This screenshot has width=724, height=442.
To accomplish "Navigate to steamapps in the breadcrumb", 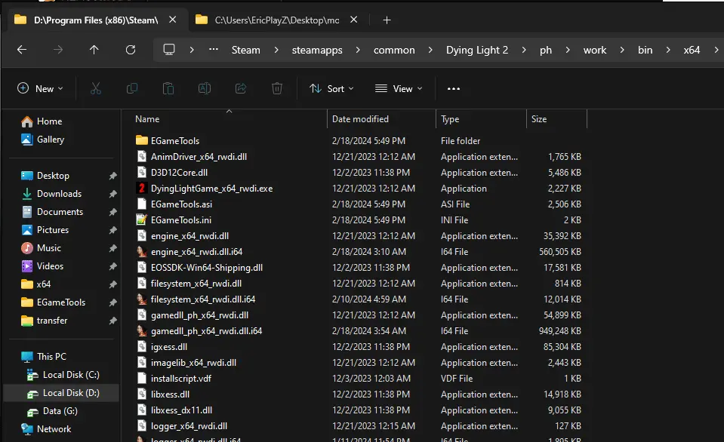I will [317, 50].
